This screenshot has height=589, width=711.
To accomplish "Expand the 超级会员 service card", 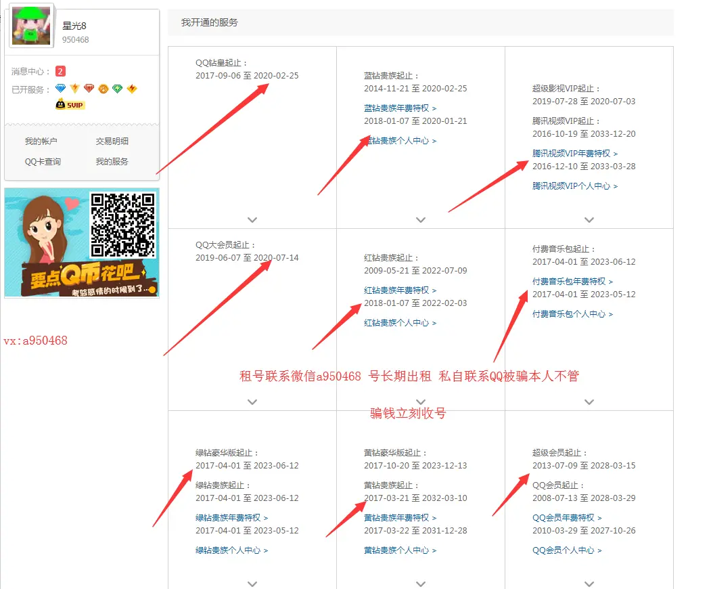I will [x=589, y=584].
